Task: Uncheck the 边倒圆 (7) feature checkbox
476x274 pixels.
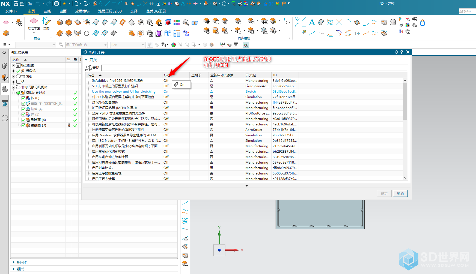Action: pyautogui.click(x=23, y=125)
